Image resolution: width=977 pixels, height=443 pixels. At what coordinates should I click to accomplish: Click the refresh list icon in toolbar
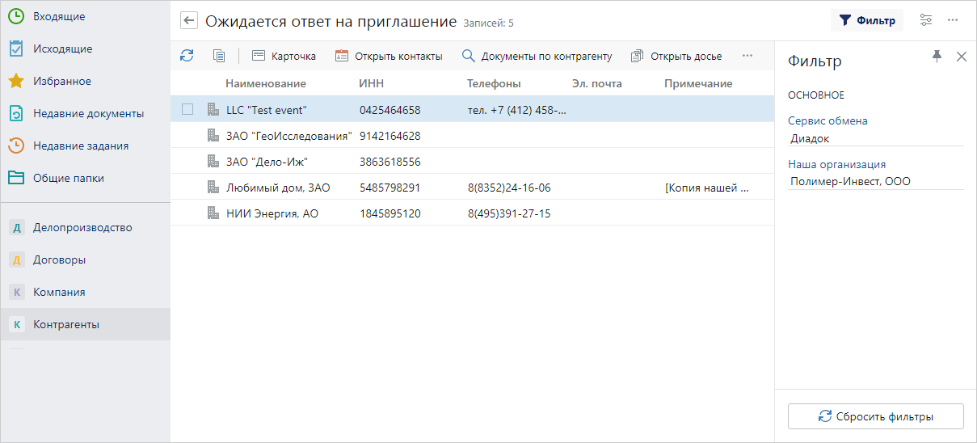187,56
